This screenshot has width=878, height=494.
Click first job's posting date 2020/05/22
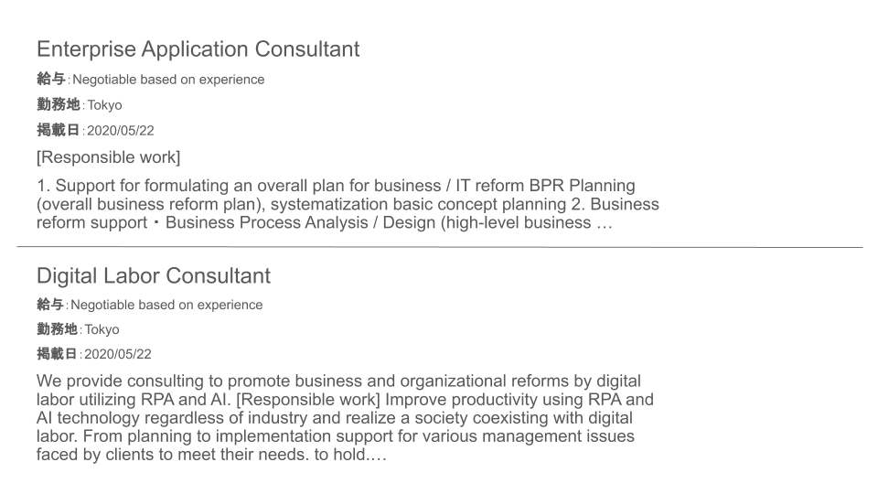point(121,131)
